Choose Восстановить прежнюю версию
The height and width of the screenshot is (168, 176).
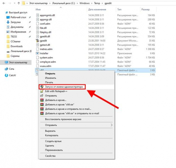(63, 119)
